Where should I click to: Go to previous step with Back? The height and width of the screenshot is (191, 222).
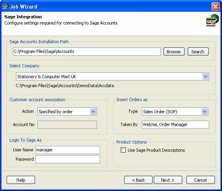click(138, 180)
